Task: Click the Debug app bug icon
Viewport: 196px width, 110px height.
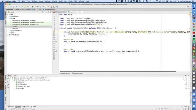Action: [x=38, y=7]
